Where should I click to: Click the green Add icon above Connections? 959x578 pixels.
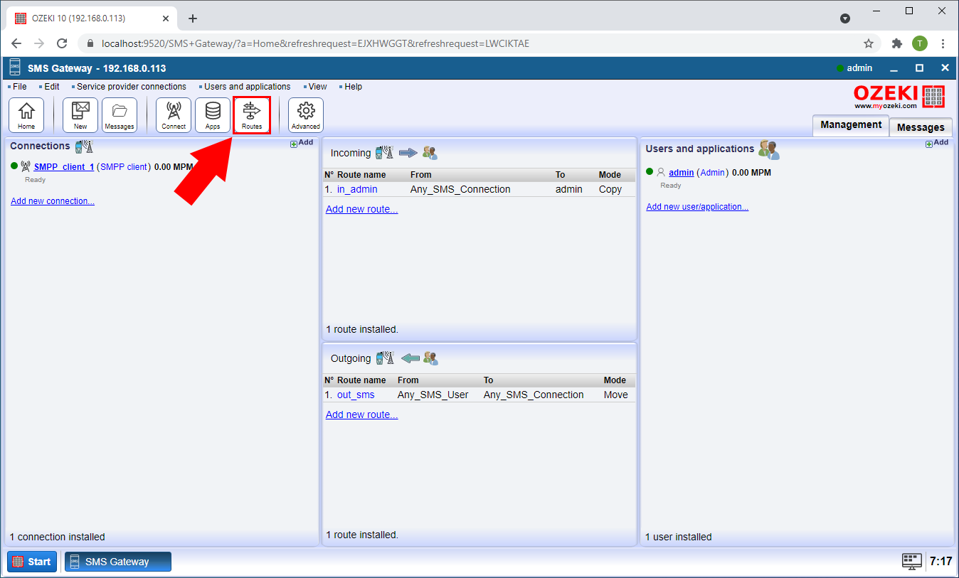click(302, 142)
